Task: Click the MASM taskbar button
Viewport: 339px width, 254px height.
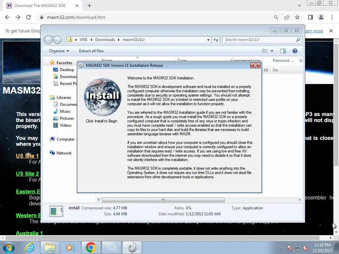Action: 112,247
